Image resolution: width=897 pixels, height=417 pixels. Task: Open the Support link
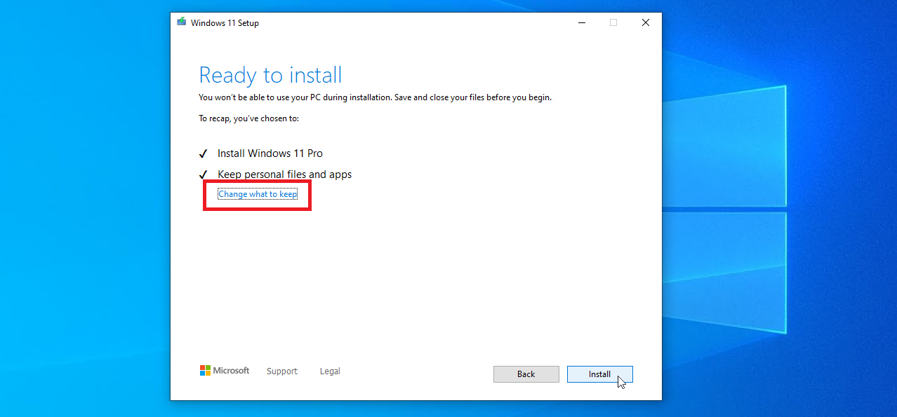coord(282,371)
